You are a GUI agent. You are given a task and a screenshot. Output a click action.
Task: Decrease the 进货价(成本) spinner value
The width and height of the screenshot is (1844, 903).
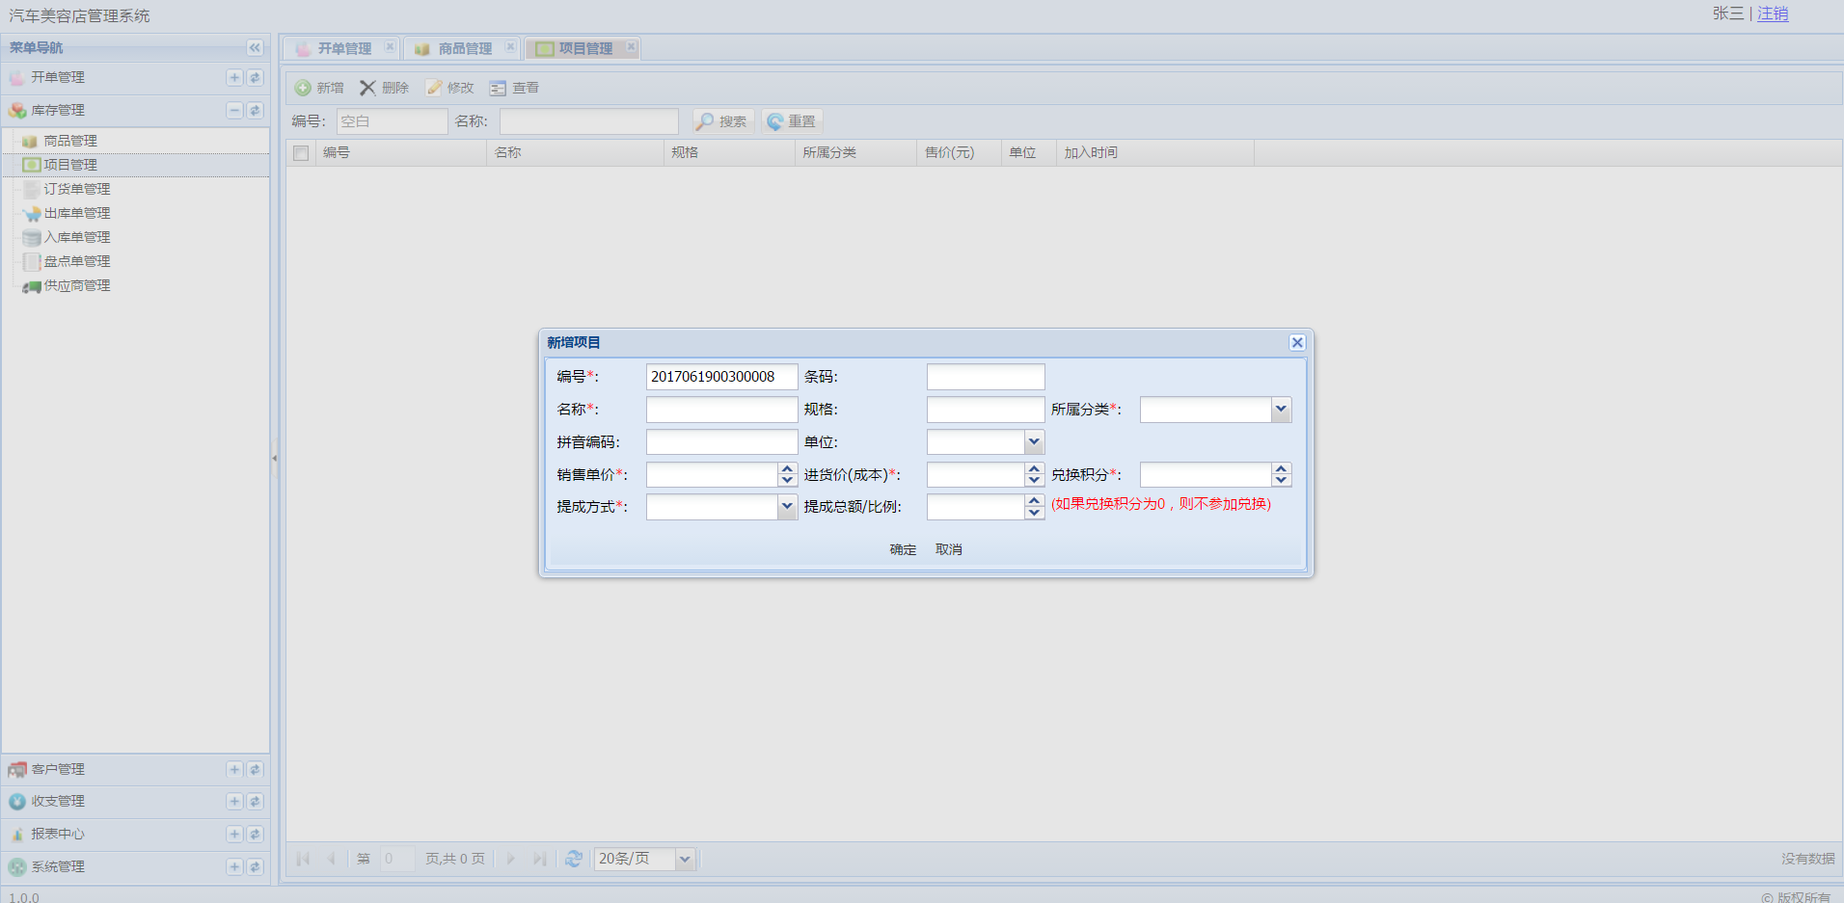[x=1034, y=481]
